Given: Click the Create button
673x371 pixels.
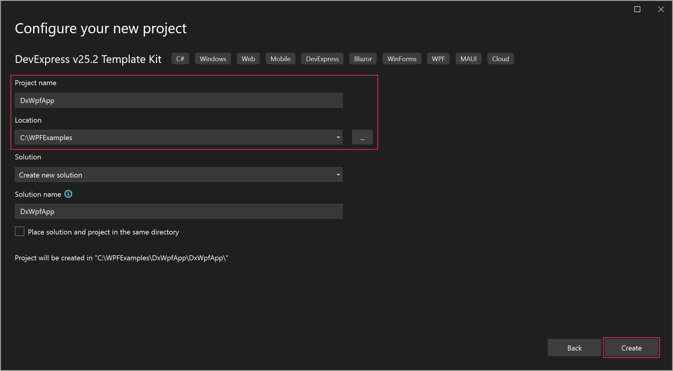Looking at the screenshot, I should point(631,348).
